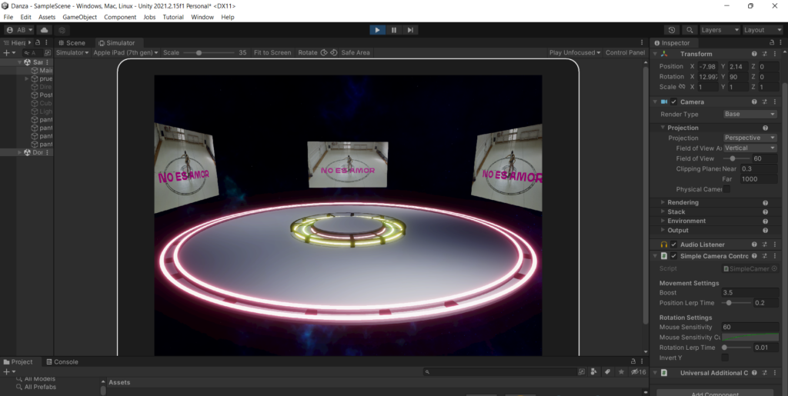The height and width of the screenshot is (396, 788).
Task: Open the Unity cloud services icon
Action: pos(44,30)
